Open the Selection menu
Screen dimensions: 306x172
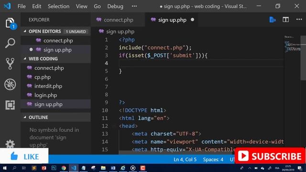click(x=58, y=6)
